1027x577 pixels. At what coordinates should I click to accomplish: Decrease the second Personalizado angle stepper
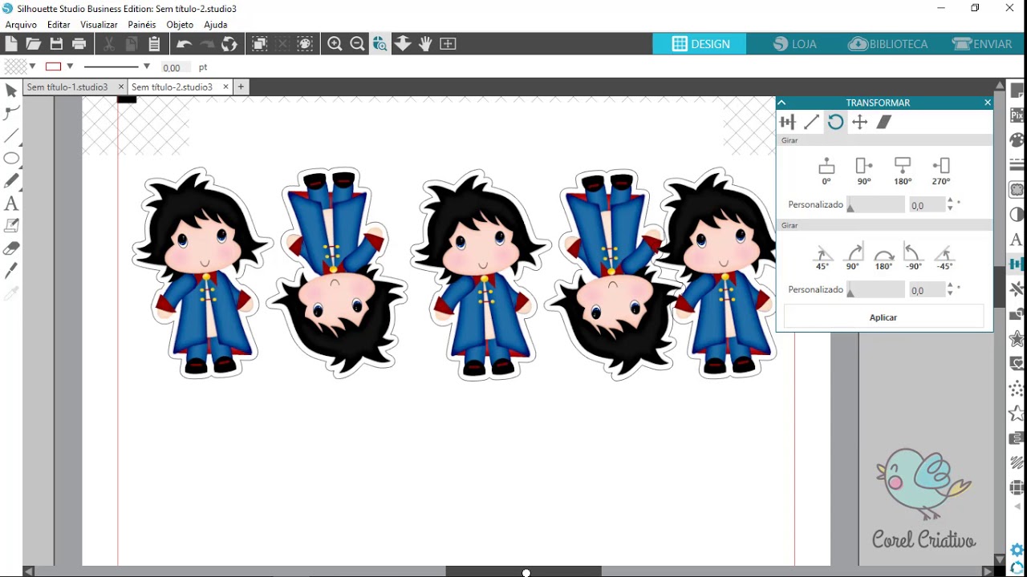click(x=951, y=294)
